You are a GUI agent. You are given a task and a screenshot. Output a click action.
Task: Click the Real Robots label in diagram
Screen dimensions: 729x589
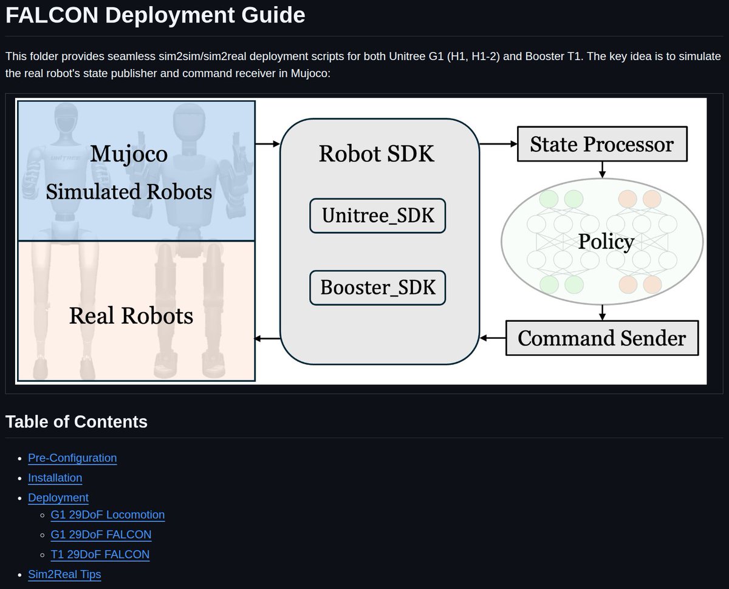tap(131, 316)
